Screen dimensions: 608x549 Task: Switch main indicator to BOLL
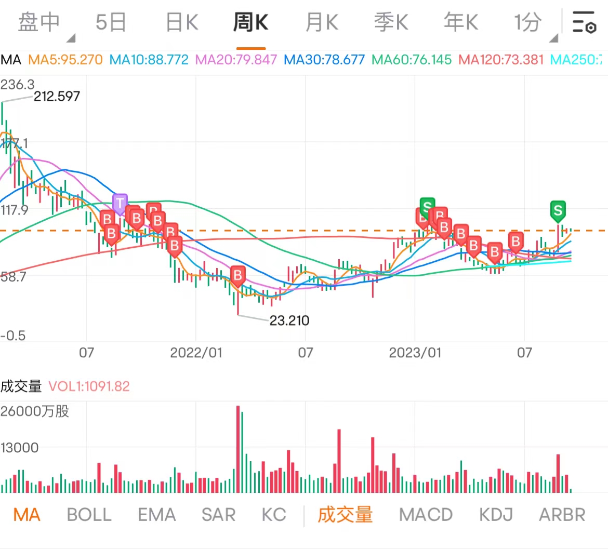coord(89,515)
